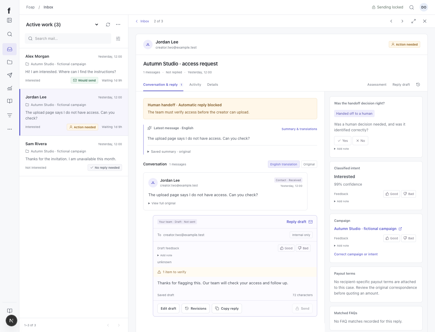Click the top bar global search icon
Image resolution: width=435 pixels, height=332 pixels.
point(411,7)
